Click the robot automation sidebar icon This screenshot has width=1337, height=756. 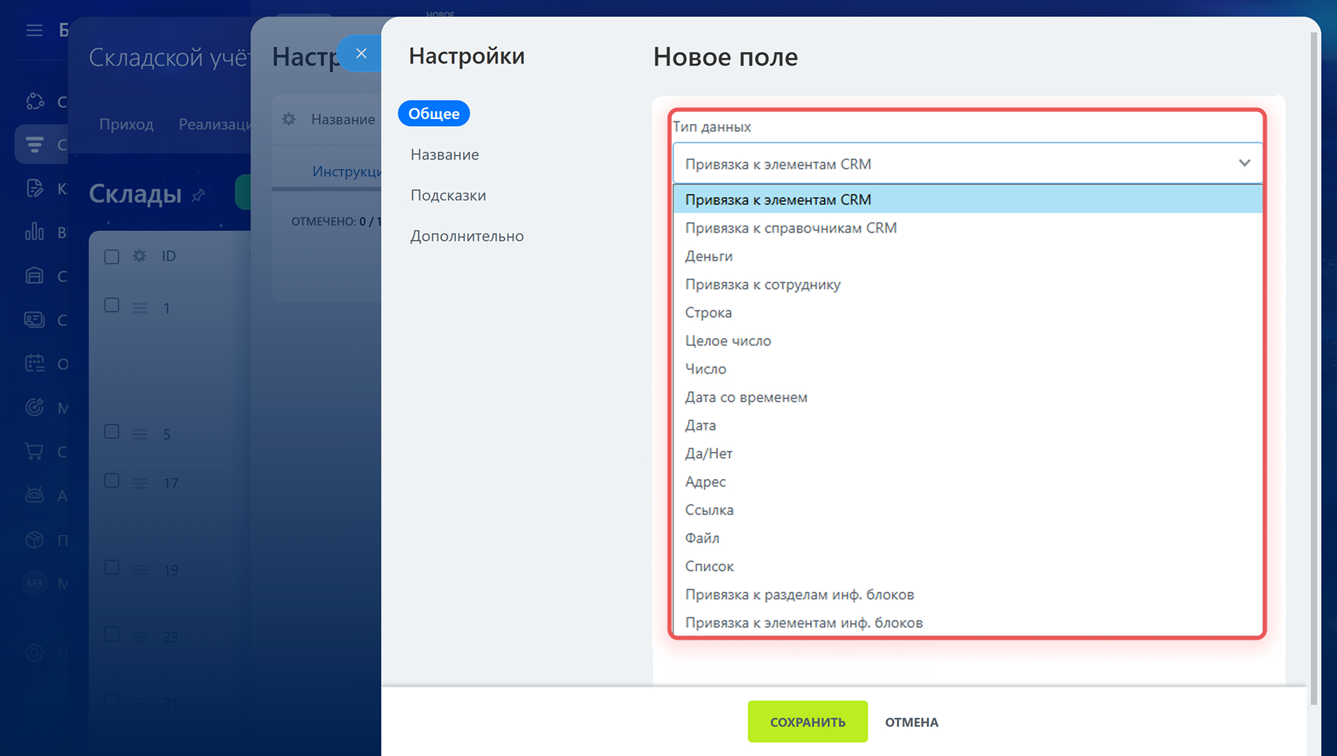coord(34,495)
